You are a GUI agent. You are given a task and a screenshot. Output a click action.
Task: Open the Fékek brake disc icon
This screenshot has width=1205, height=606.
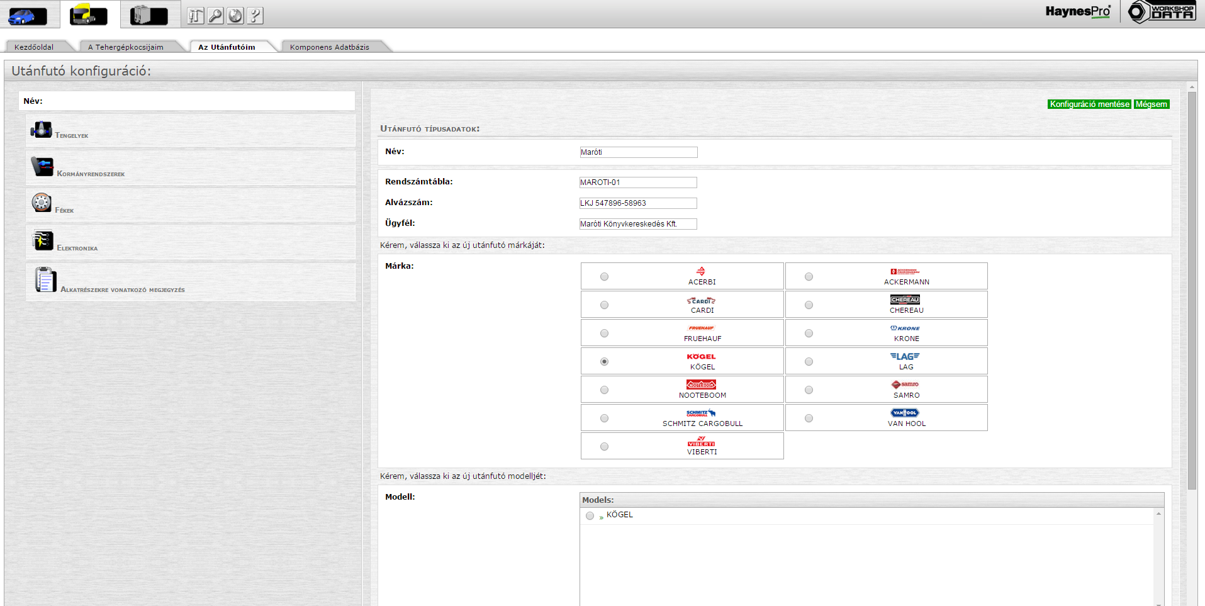click(x=42, y=203)
